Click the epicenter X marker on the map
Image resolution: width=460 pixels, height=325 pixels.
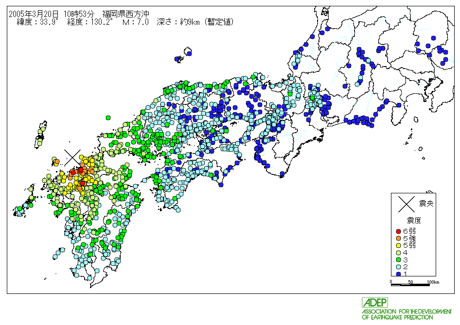[72, 158]
